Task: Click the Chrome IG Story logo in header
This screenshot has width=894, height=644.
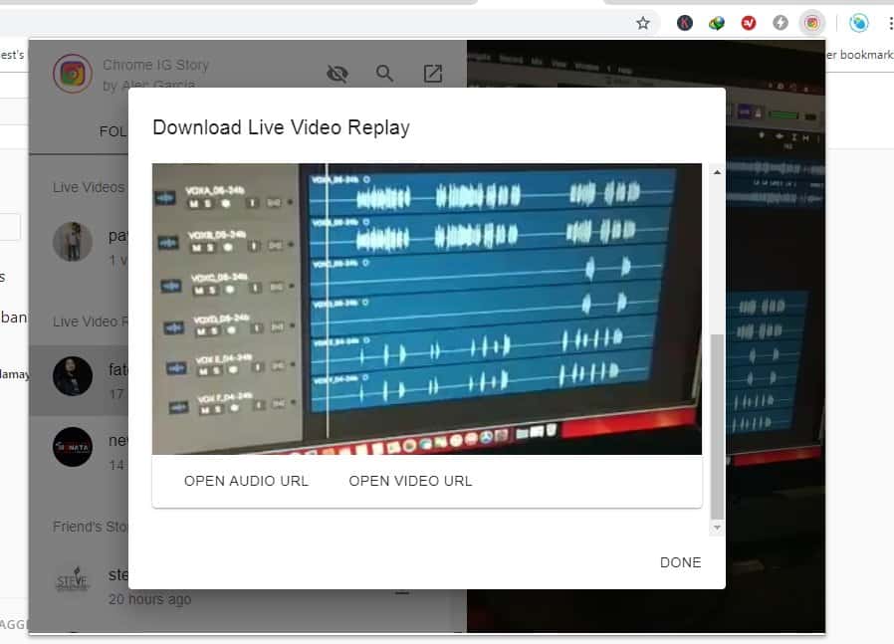Action: point(72,74)
